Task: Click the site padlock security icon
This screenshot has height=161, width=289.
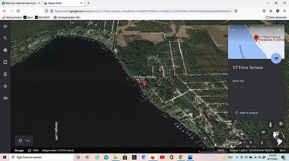Action: [x=52, y=11]
